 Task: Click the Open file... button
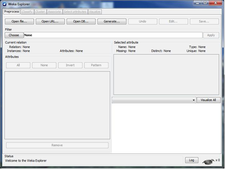(x=19, y=22)
